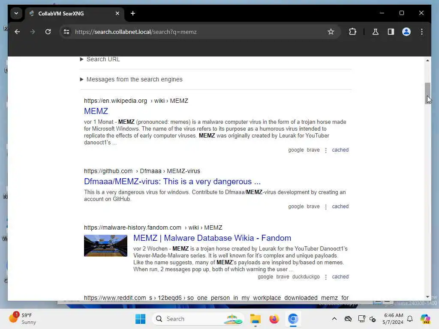Minimize the Chrome window

tap(382, 13)
